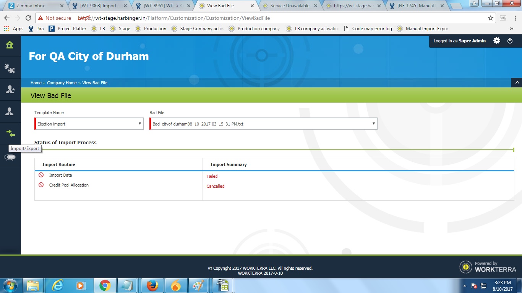Open Firefox from the Windows taskbar
522x293 pixels.
(x=152, y=285)
